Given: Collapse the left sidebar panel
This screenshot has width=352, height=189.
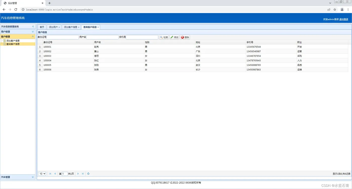Looking at the screenshot, I should pos(33,27).
